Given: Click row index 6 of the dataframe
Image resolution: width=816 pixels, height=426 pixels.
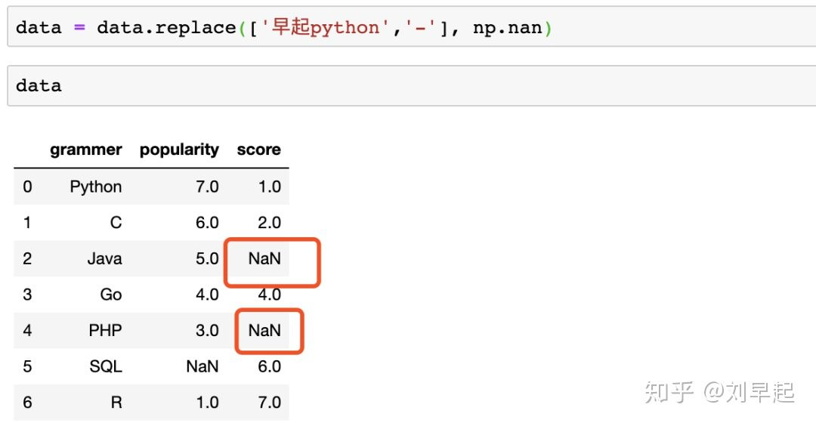Looking at the screenshot, I should [28, 402].
